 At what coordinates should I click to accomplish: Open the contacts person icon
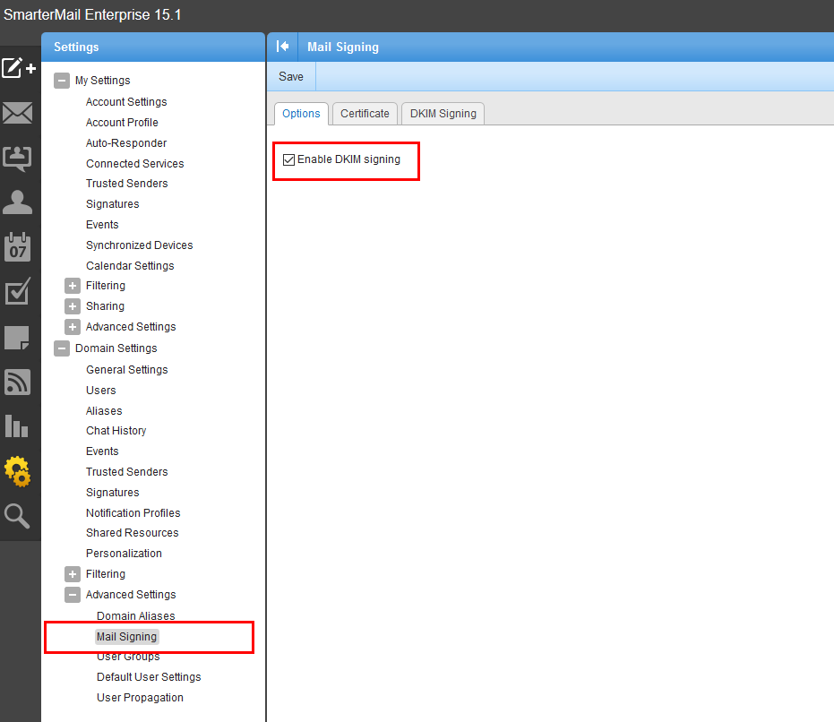pyautogui.click(x=18, y=202)
